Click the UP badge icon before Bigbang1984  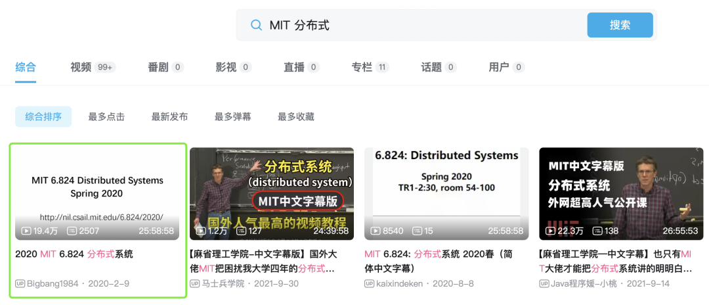click(x=20, y=284)
